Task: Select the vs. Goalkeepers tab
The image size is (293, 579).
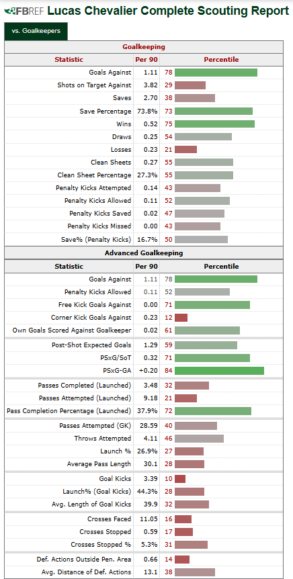Action: click(x=36, y=31)
